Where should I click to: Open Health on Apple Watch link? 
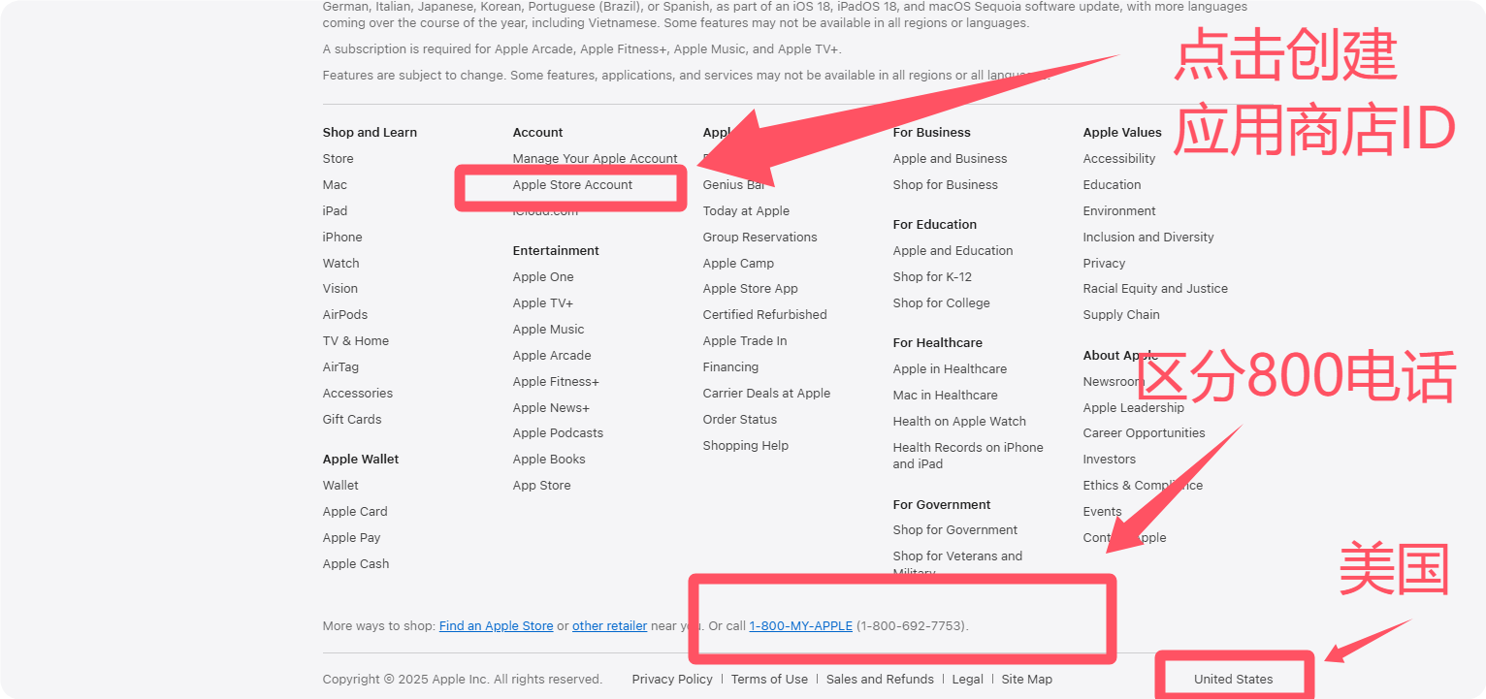(959, 422)
